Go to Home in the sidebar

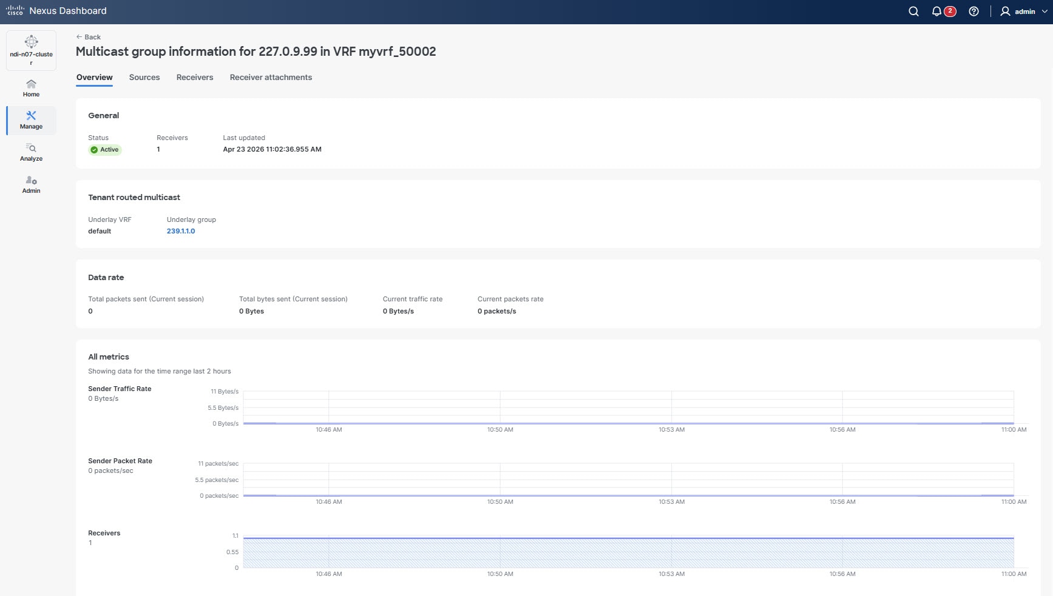click(31, 88)
